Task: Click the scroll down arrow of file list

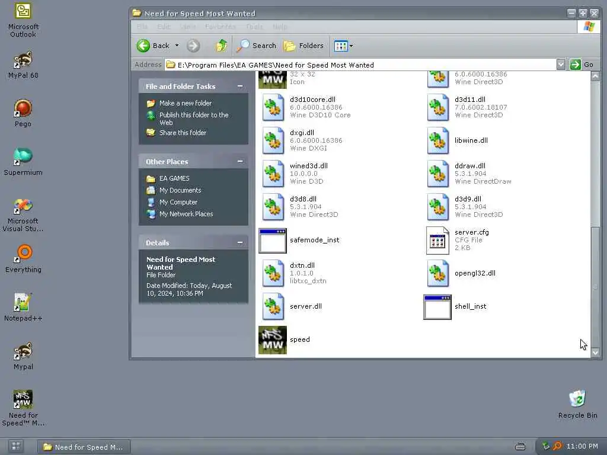Action: (x=595, y=353)
